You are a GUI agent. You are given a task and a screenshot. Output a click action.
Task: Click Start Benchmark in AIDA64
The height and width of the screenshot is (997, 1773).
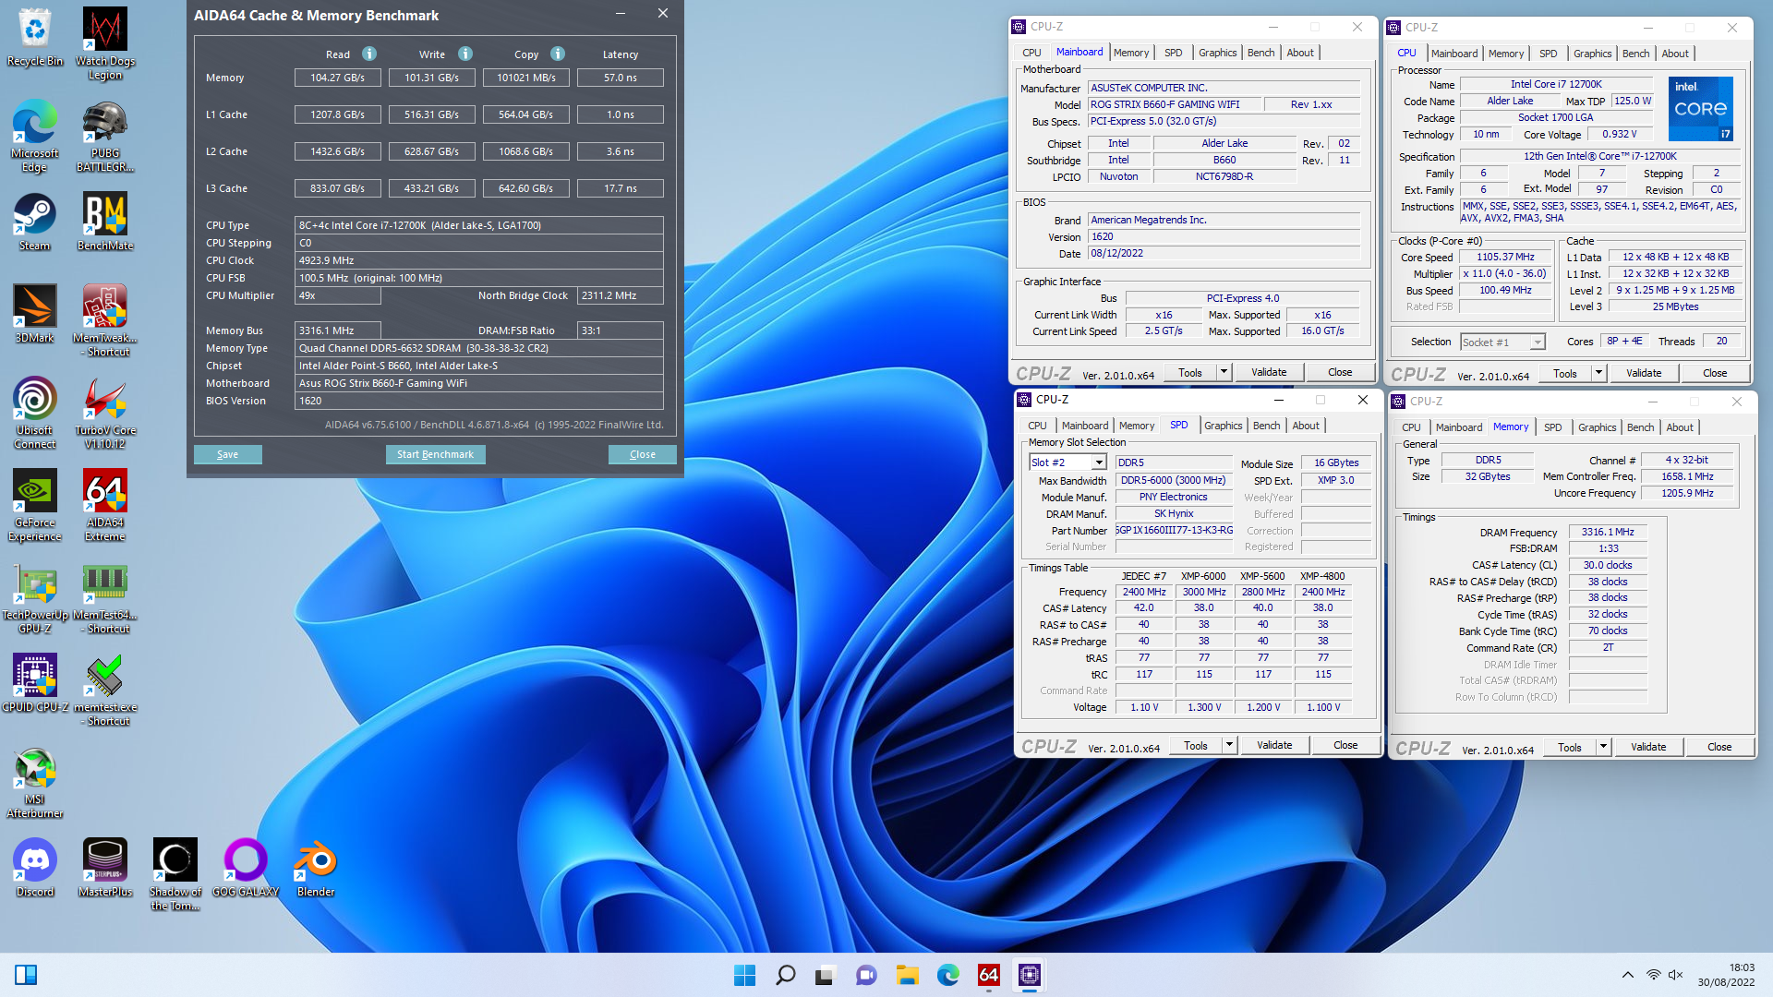(435, 454)
